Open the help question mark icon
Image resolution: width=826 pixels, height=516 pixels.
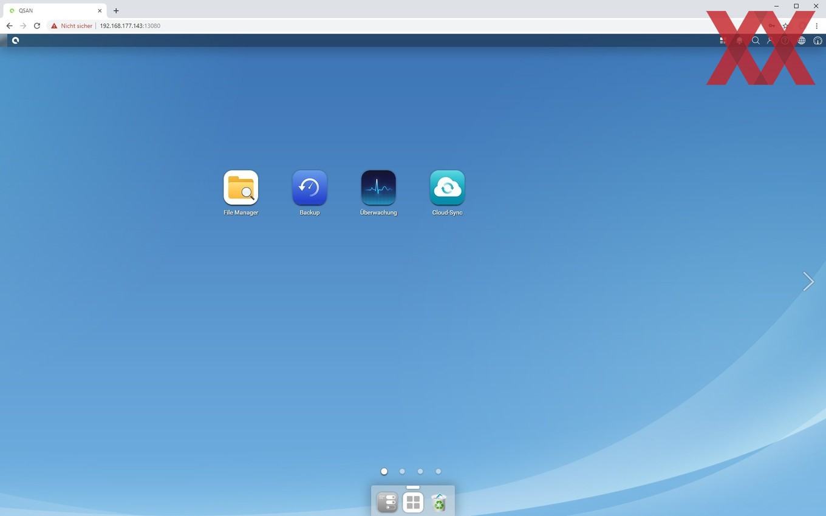coord(785,41)
